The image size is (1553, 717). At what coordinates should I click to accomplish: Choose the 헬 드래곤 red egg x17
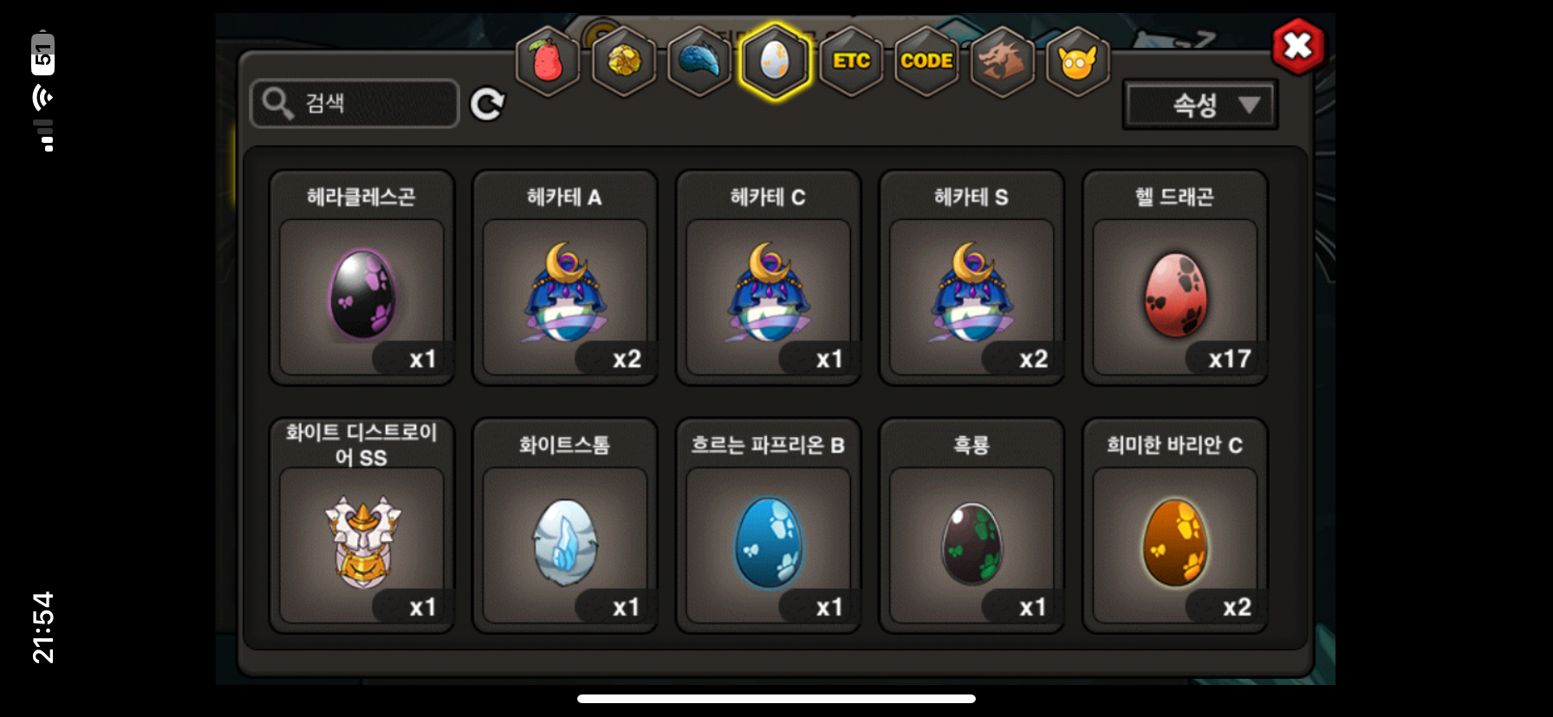pos(1175,278)
